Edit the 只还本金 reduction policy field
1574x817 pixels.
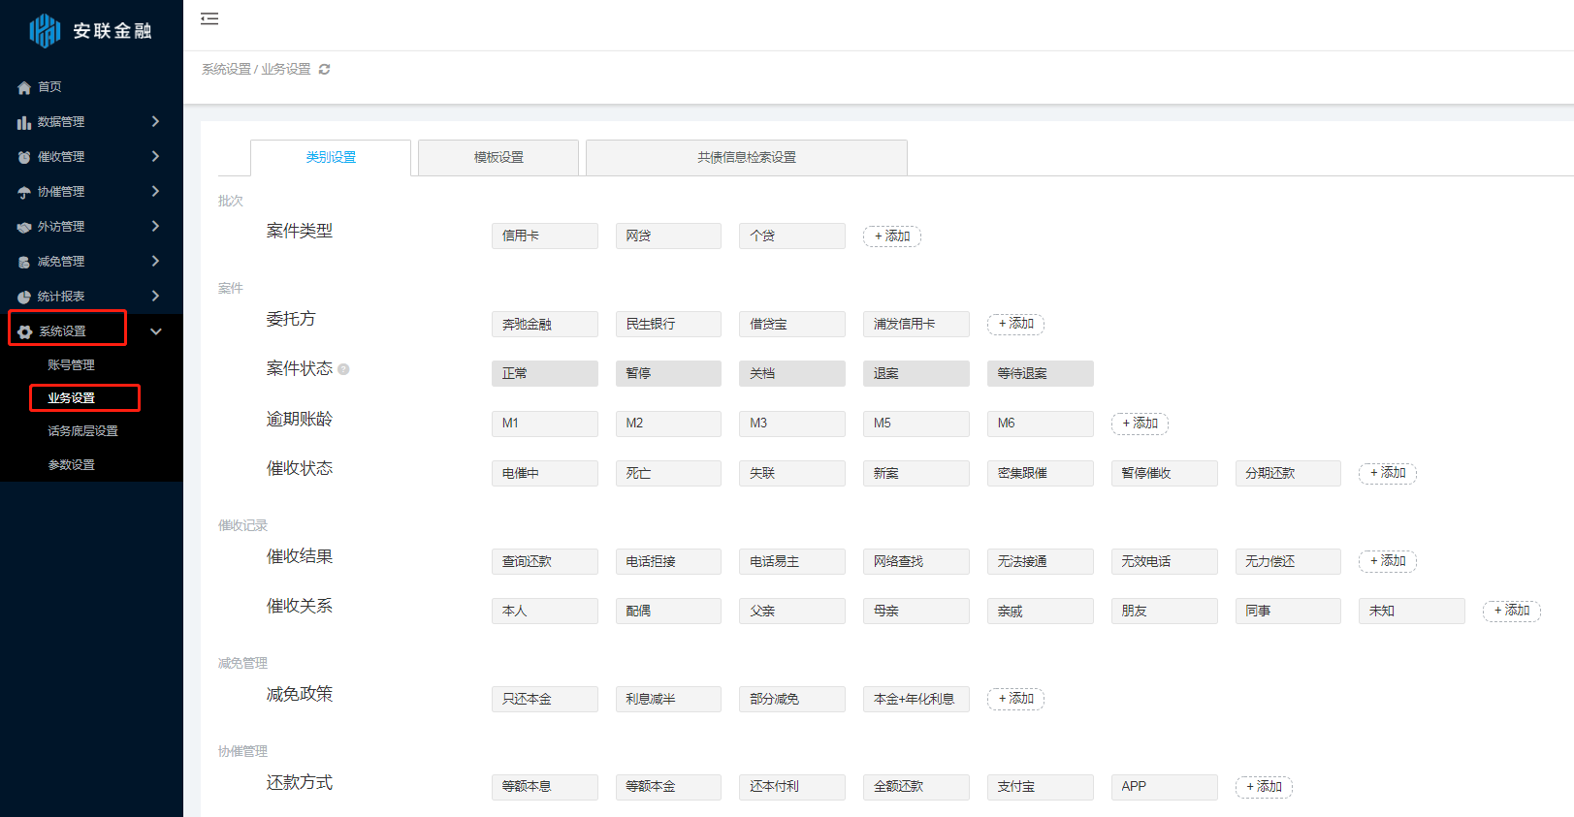coord(545,700)
